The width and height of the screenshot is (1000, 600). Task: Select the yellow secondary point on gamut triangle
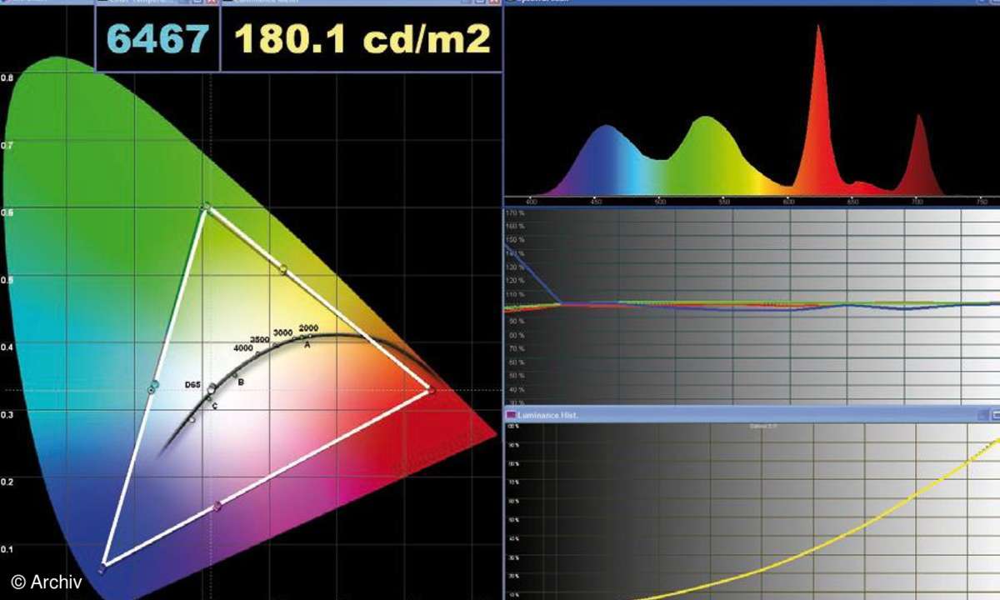click(283, 269)
